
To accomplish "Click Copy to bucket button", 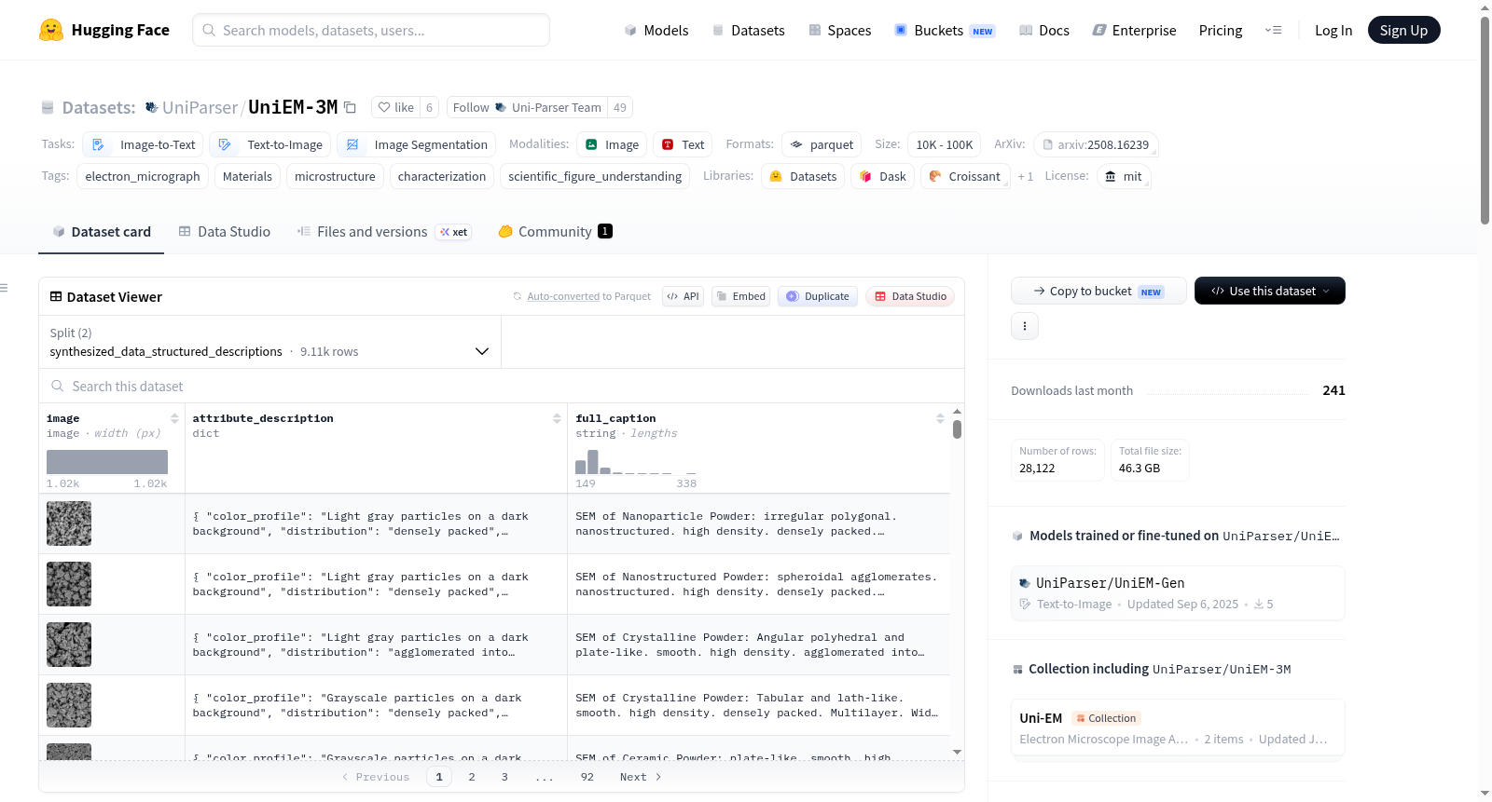I will click(1098, 291).
